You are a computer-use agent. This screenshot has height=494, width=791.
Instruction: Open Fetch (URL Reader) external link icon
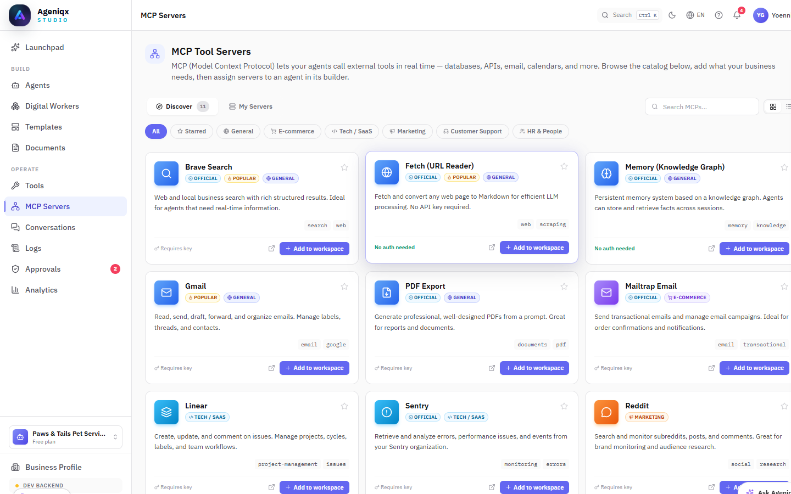(x=492, y=248)
